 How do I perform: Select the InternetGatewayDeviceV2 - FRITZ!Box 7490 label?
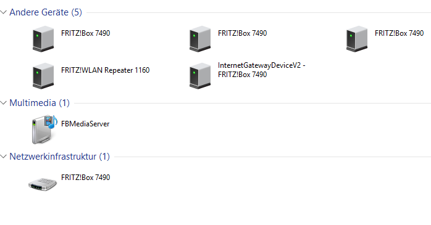[262, 70]
